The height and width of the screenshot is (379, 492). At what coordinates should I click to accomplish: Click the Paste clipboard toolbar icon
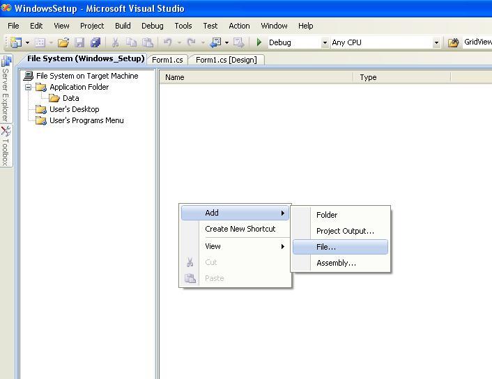(148, 42)
